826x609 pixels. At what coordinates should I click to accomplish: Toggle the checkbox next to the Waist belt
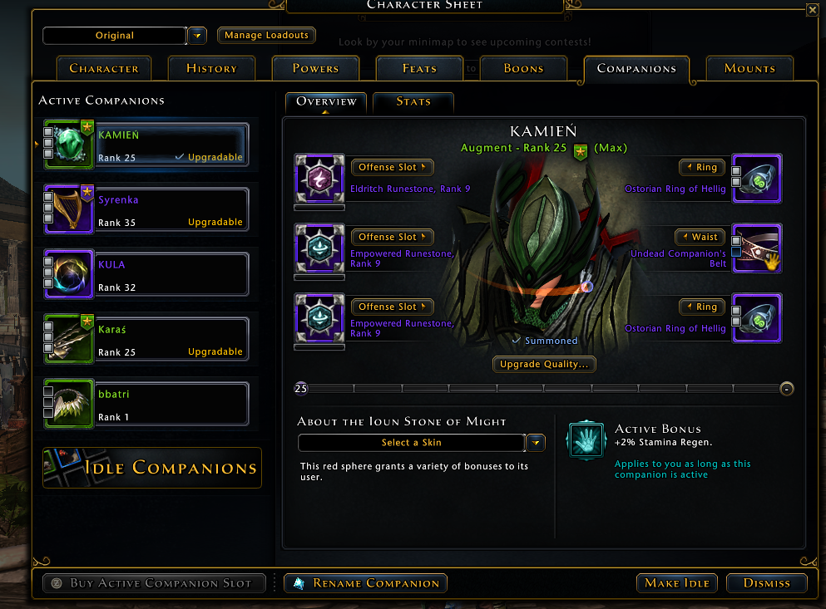click(736, 241)
